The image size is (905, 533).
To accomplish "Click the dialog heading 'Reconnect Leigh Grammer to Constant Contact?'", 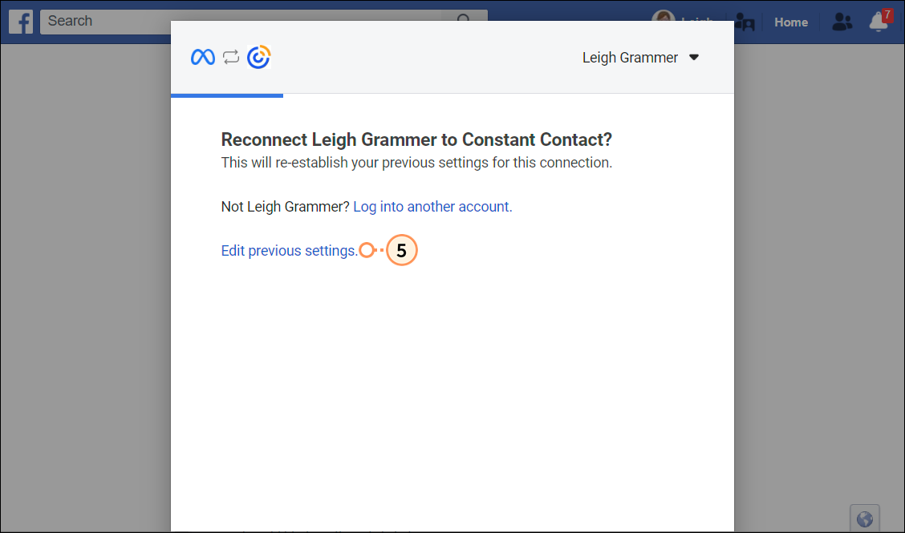I will [x=416, y=139].
